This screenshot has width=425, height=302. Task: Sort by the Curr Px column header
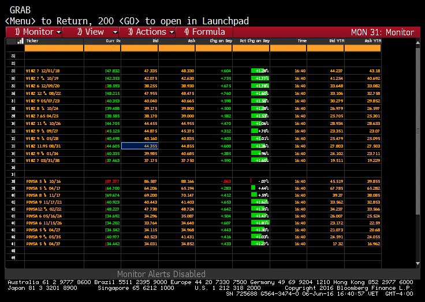point(113,40)
